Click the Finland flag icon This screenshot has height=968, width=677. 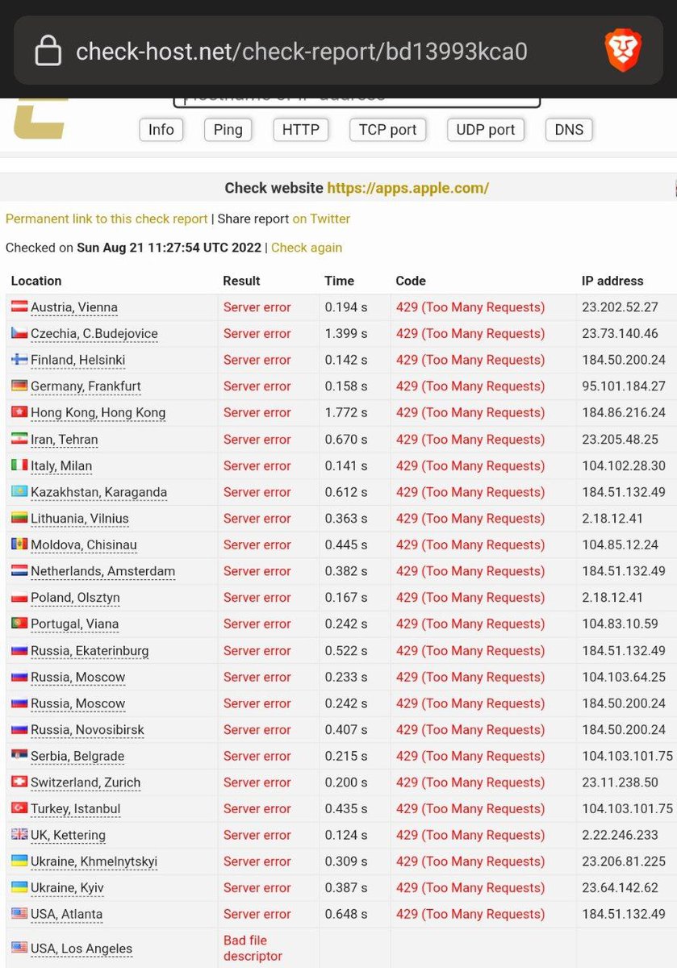(19, 360)
